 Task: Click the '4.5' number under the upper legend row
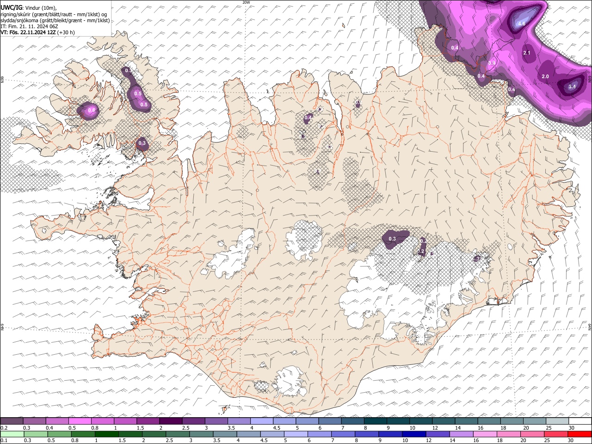click(x=277, y=428)
